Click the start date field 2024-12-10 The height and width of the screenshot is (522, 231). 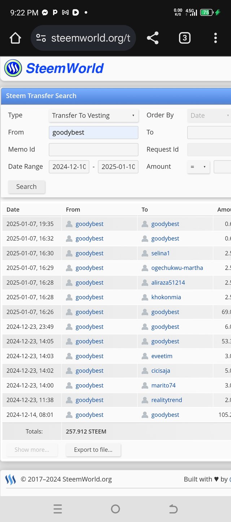pos(69,167)
